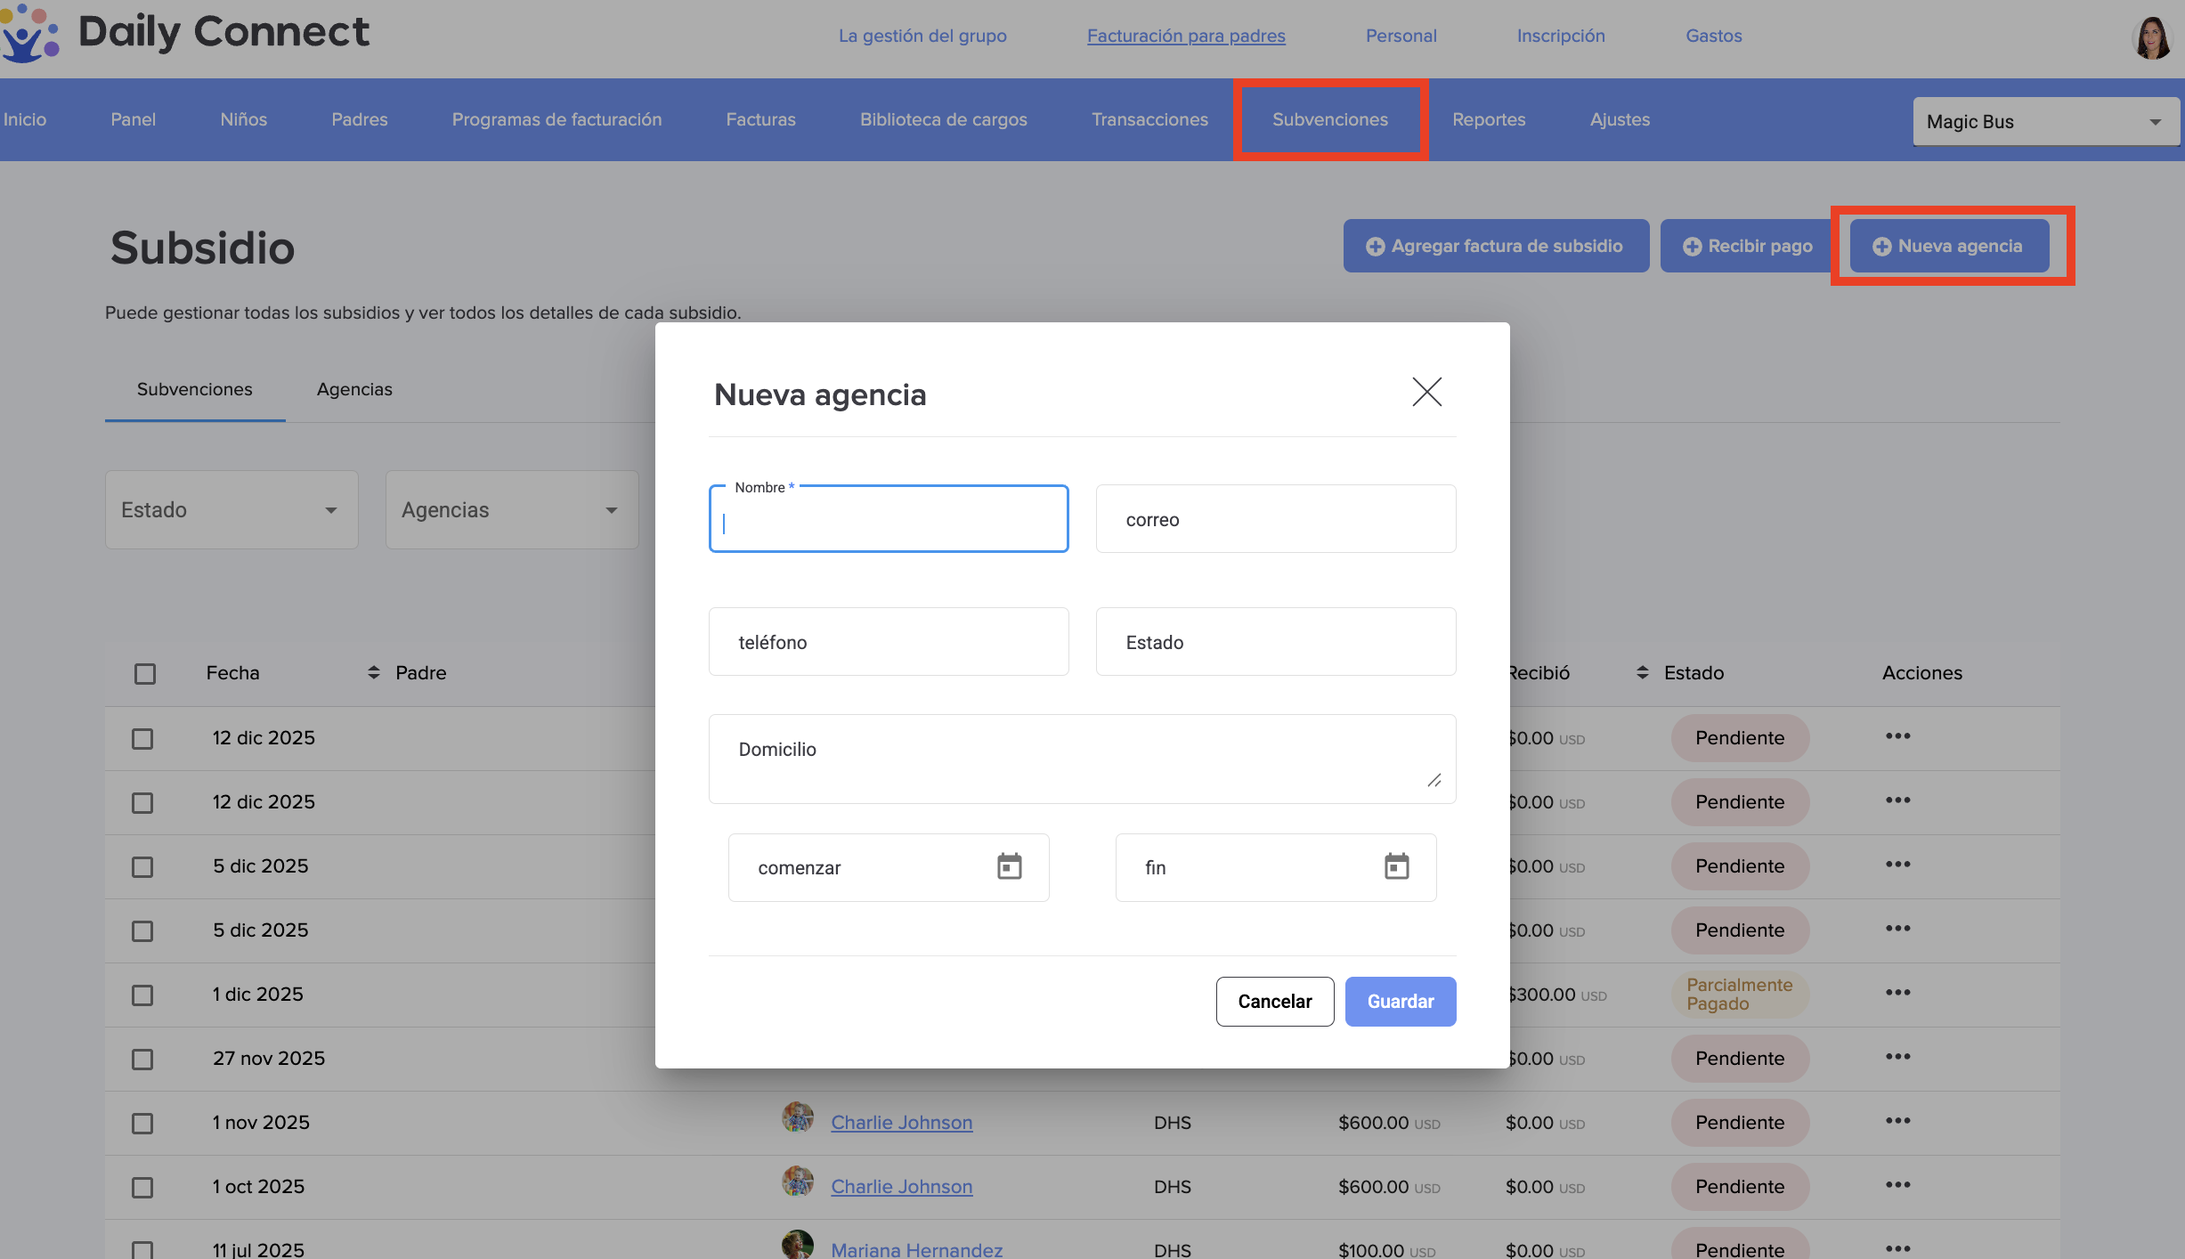Open actions menu for 1 nov 2025 row
2185x1259 pixels.
[1897, 1121]
